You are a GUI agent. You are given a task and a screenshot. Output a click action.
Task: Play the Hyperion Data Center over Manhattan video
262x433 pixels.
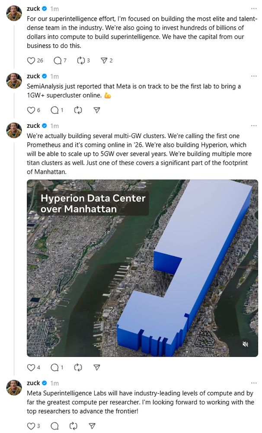(x=142, y=268)
